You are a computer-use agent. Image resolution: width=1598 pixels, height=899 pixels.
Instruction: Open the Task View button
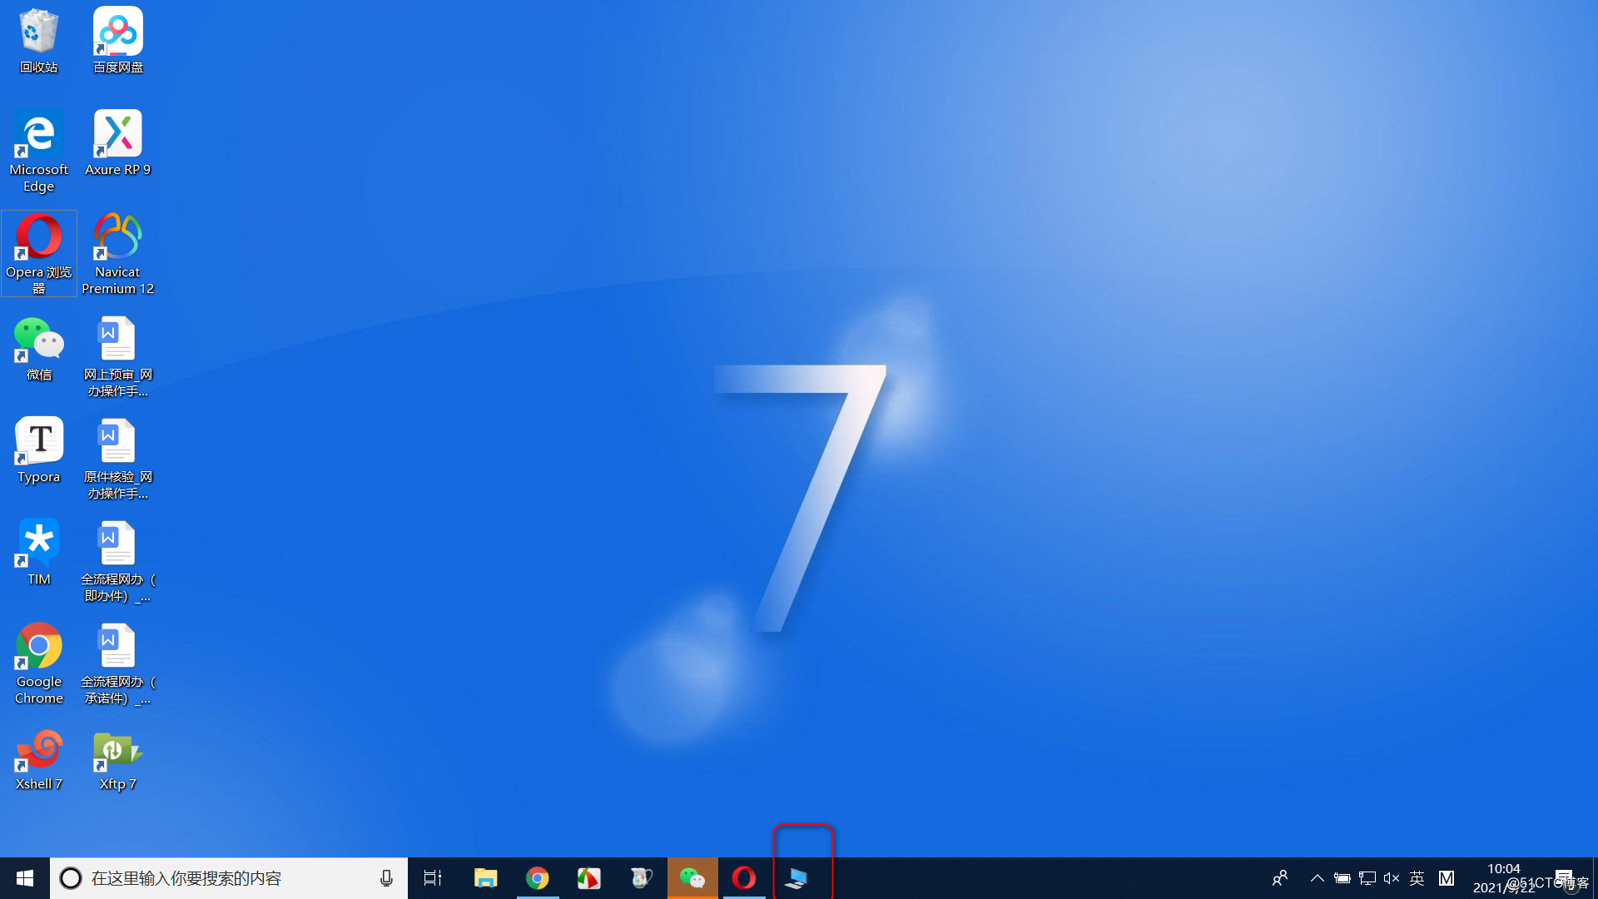pyautogui.click(x=433, y=878)
